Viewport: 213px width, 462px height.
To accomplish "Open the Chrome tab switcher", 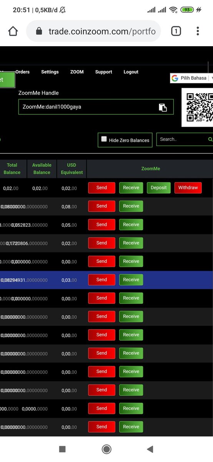I will click(x=176, y=31).
